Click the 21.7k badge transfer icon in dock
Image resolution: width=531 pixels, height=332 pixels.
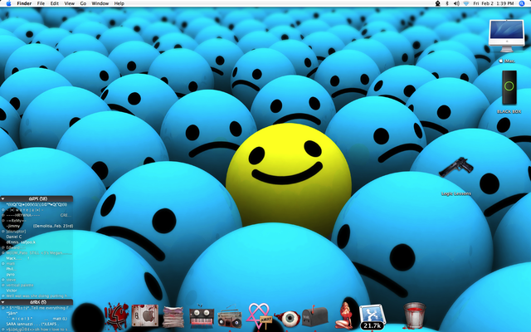[x=373, y=317]
